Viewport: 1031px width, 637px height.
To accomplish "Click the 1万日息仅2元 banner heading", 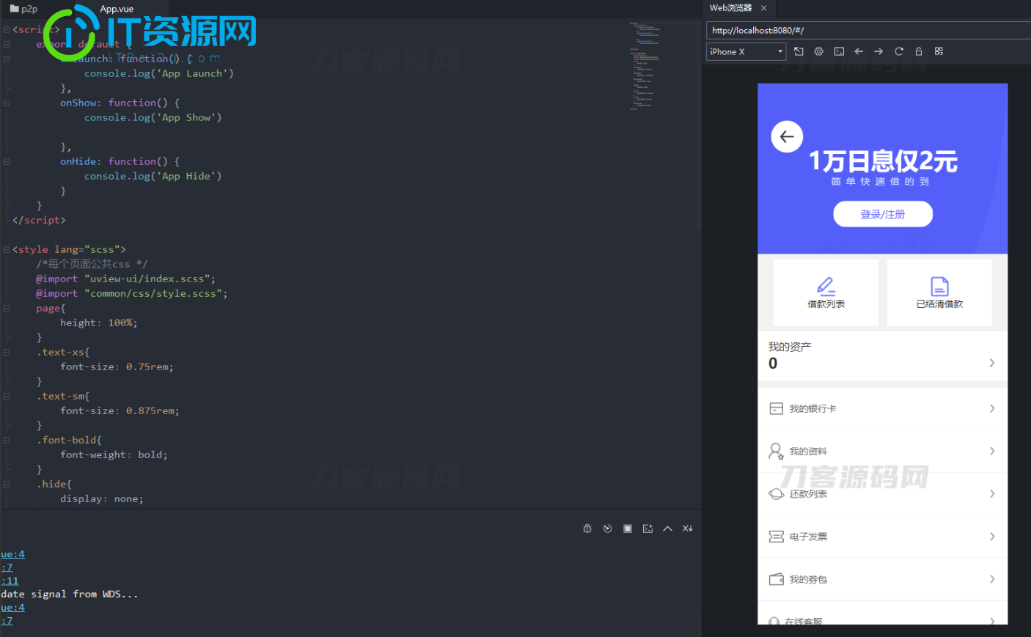I will pyautogui.click(x=883, y=161).
